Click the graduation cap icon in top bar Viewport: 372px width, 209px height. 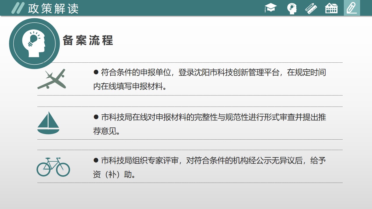click(271, 8)
